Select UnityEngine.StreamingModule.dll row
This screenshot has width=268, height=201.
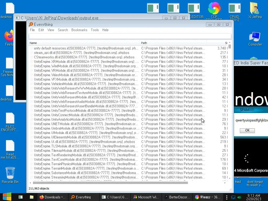[128, 177]
